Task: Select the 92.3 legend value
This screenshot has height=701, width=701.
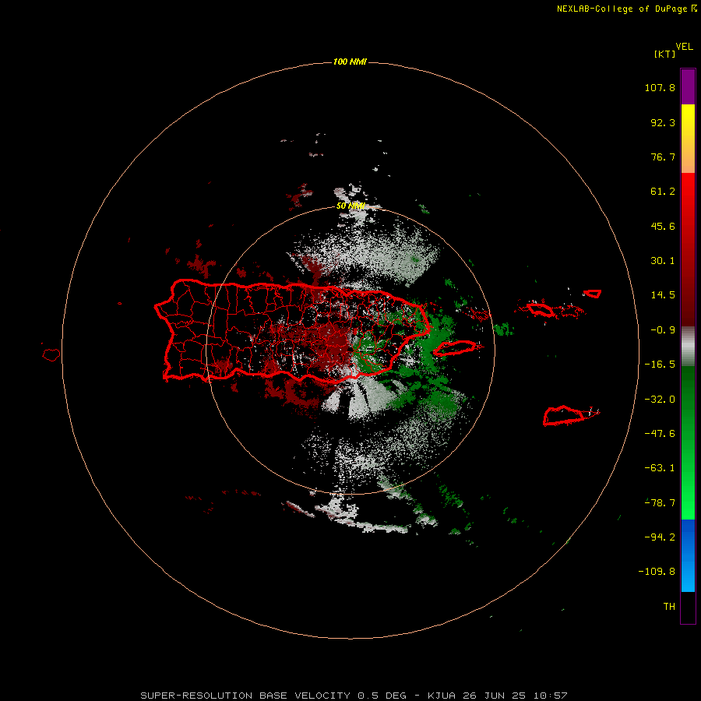Action: (x=663, y=122)
